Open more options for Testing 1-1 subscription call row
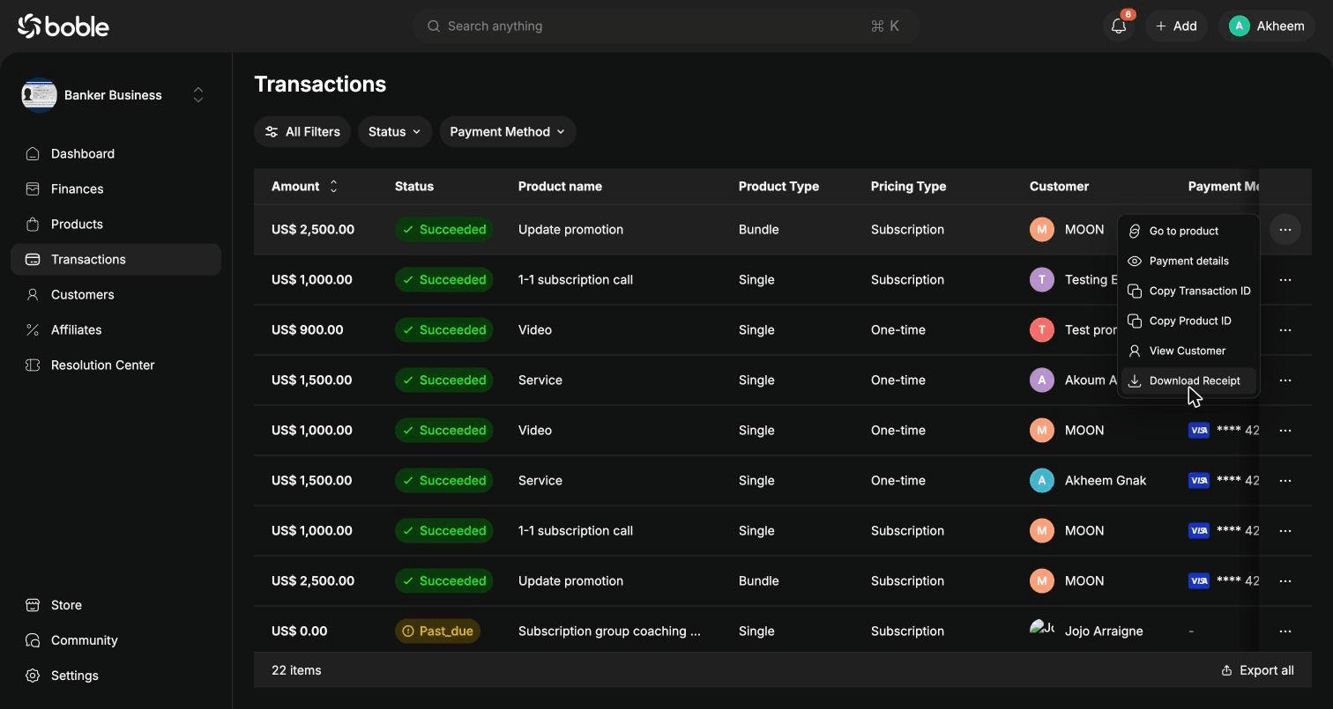 pos(1285,280)
